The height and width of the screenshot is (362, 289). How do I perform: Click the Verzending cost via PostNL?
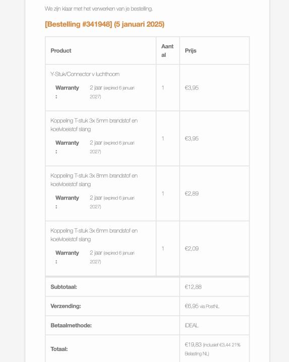[x=202, y=306]
